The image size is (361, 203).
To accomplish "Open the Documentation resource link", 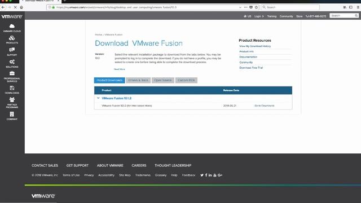I will tap(248, 57).
